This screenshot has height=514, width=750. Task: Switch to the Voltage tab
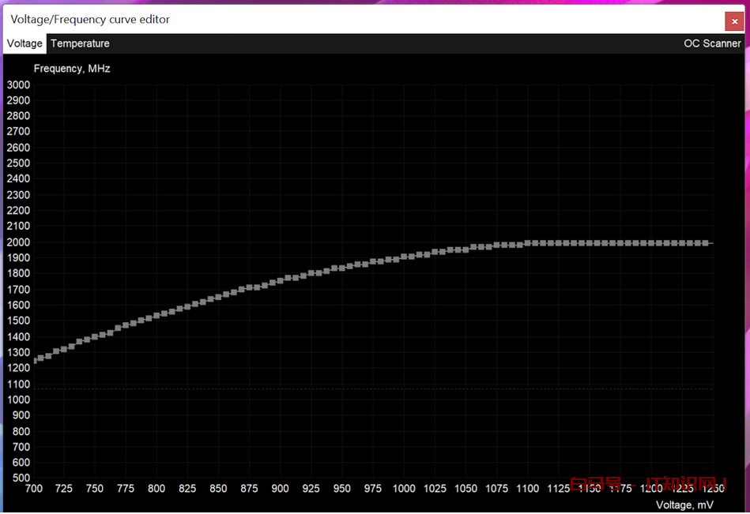point(24,43)
